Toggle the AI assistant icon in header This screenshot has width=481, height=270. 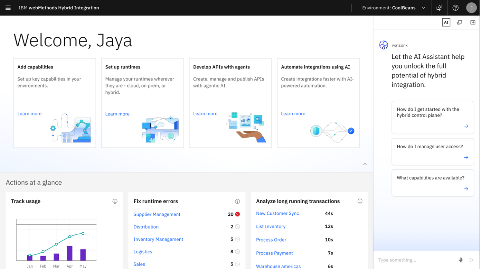439,8
